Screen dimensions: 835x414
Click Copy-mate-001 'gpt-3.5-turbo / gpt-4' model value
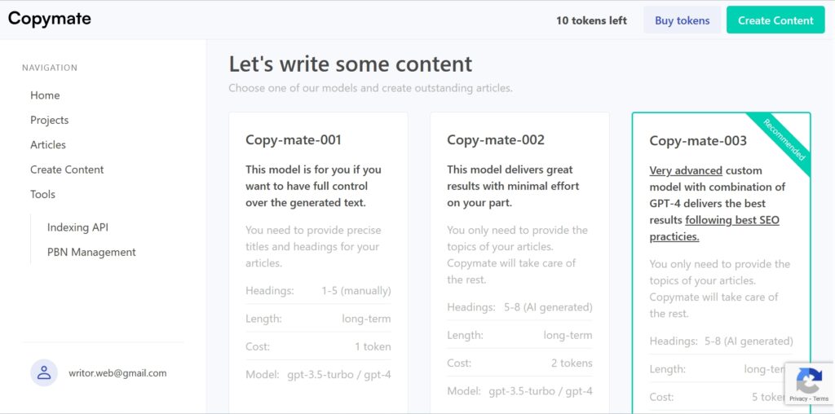[x=338, y=374]
